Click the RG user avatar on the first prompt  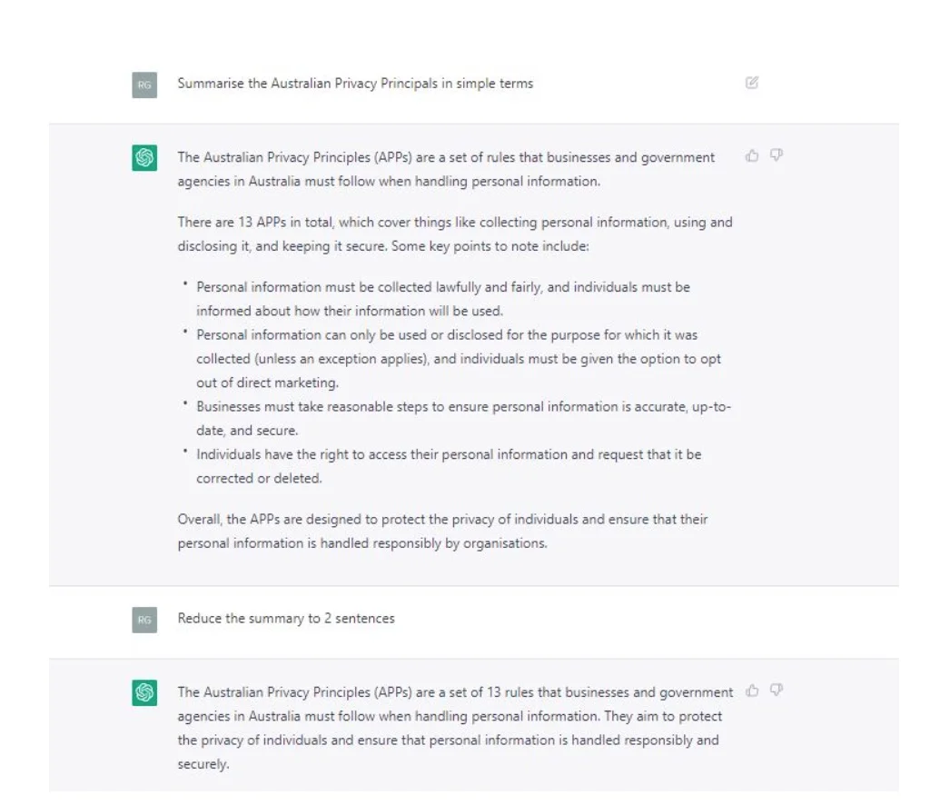[144, 82]
